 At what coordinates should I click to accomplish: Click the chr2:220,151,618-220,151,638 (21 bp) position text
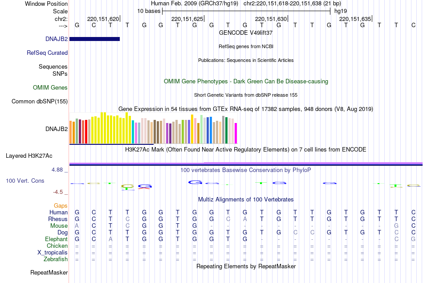(x=293, y=4)
